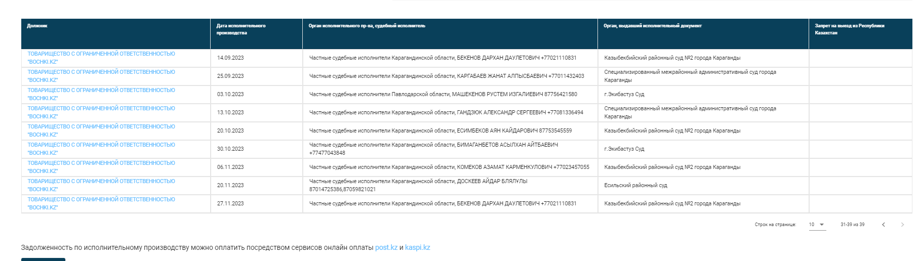
Task: Open debtor link in 20.10.2023 row
Action: point(101,130)
